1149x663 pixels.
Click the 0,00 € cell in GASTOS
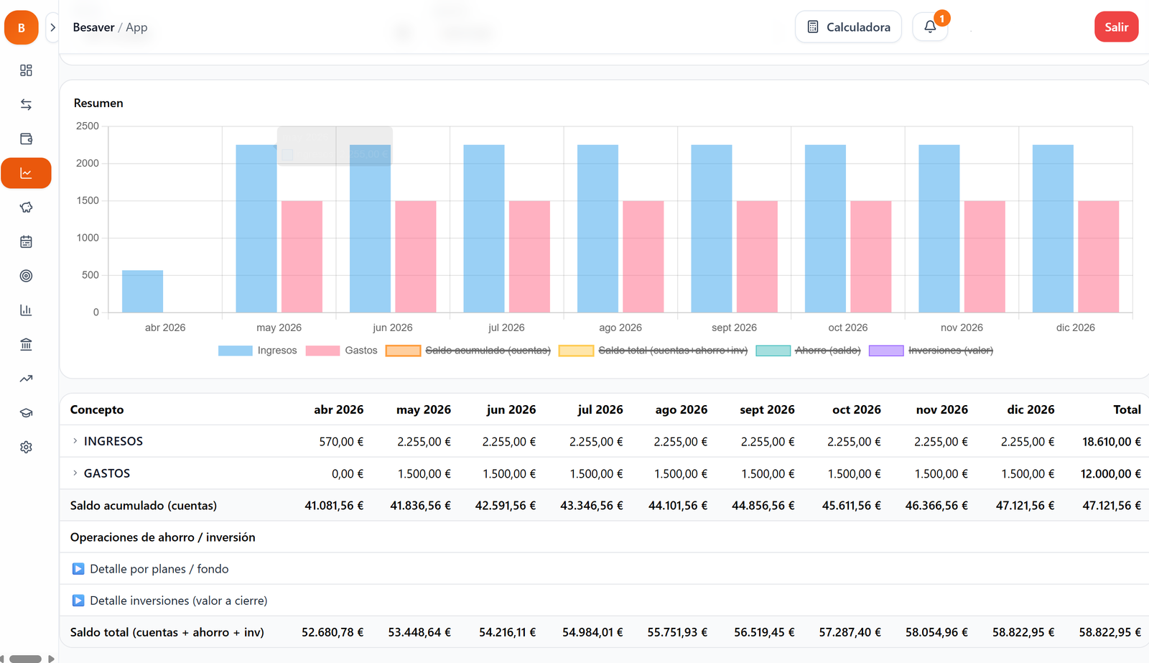click(x=348, y=474)
